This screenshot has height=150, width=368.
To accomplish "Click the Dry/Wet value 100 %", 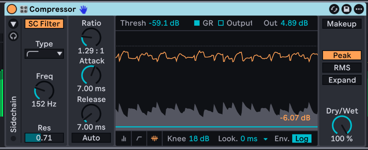I will 342,139.
